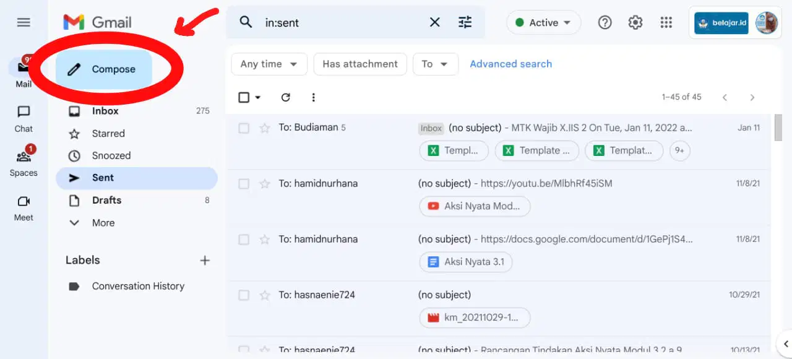Open the Support help icon

point(605,23)
